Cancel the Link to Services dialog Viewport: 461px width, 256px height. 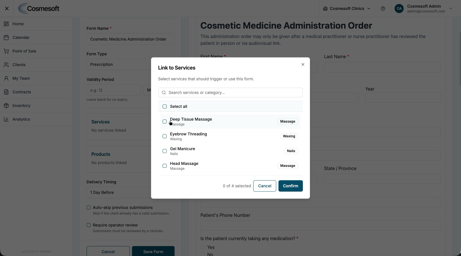pos(265,186)
